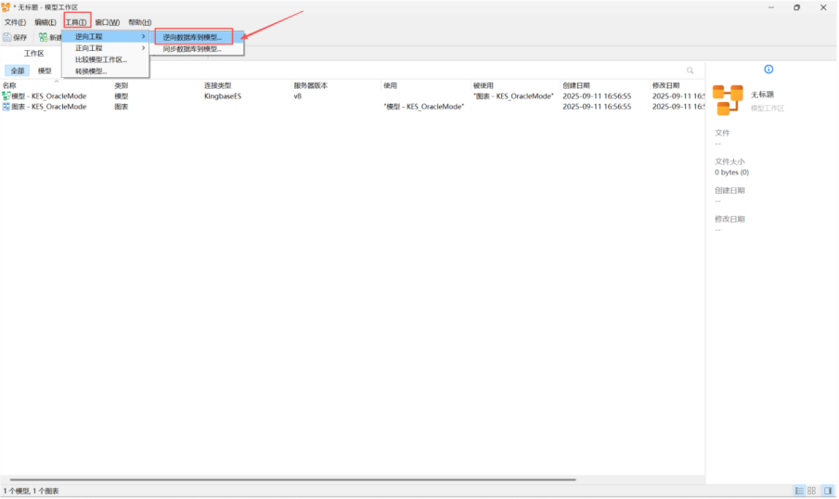Click the blue info icon in right panel
839x499 pixels.
pyautogui.click(x=768, y=70)
